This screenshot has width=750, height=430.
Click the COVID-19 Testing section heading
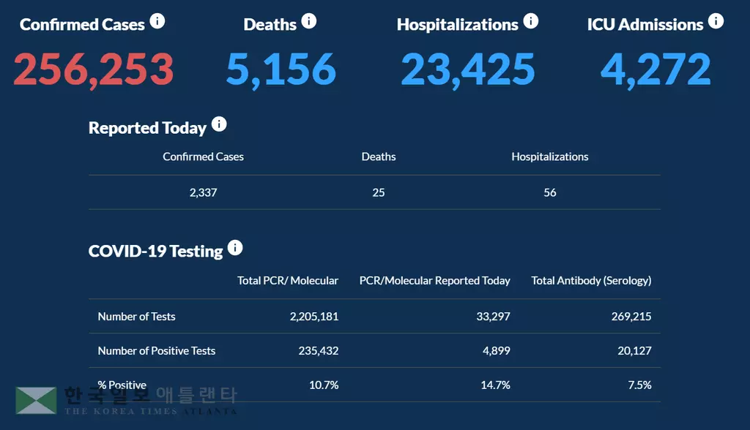point(155,251)
